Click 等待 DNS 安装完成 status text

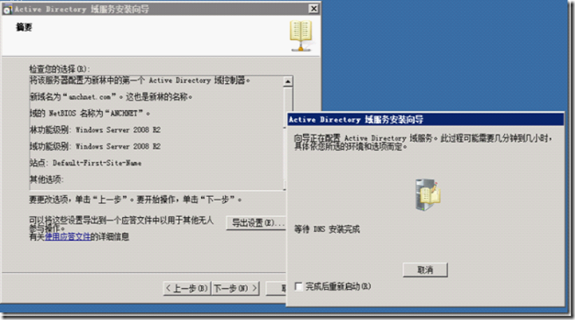[327, 229]
